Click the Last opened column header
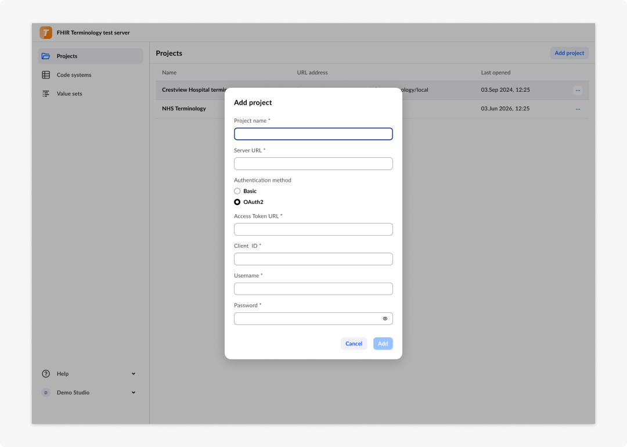Viewport: 627px width, 447px height. coord(496,73)
